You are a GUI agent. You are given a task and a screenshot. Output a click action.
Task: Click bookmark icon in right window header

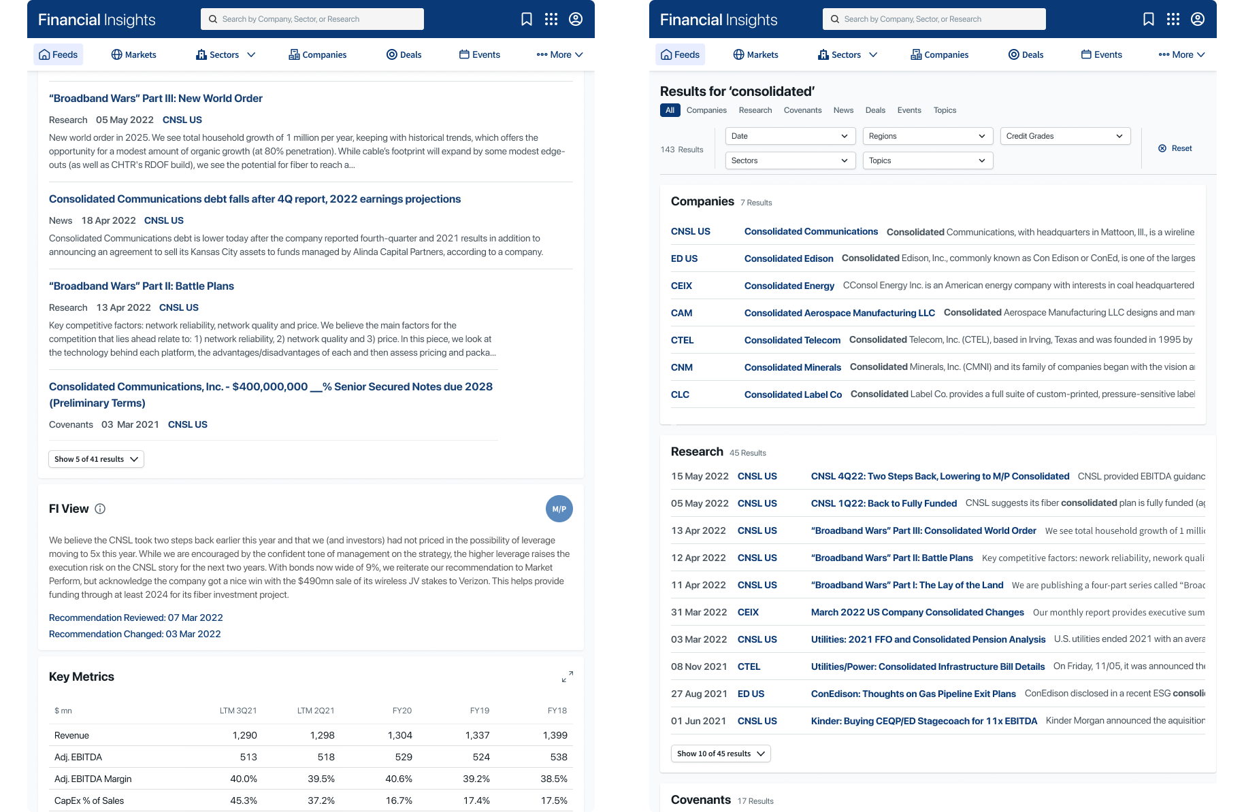(1149, 19)
